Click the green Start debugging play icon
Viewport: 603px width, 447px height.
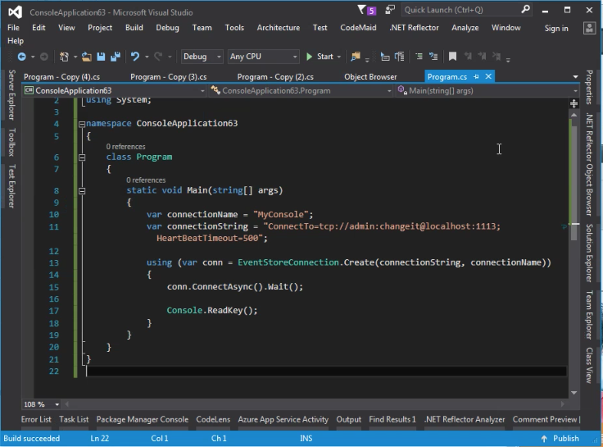tap(309, 57)
